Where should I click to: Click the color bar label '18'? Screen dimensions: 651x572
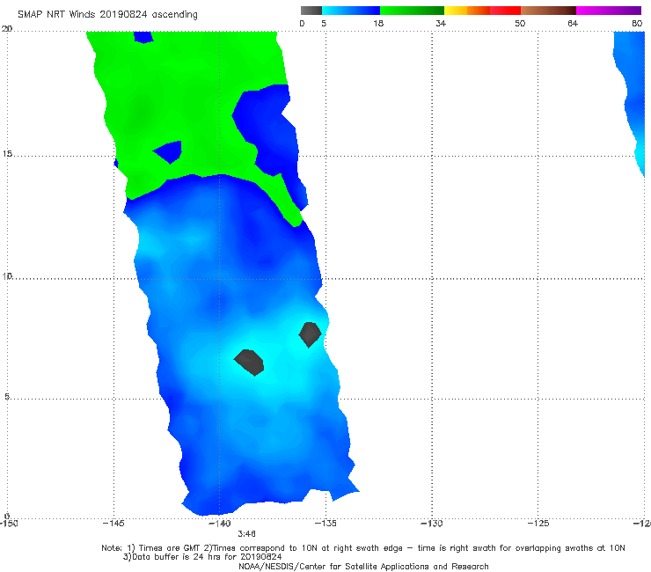pos(378,23)
